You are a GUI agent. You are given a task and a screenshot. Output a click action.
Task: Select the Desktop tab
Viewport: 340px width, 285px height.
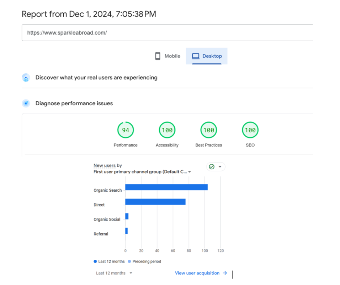pyautogui.click(x=207, y=56)
